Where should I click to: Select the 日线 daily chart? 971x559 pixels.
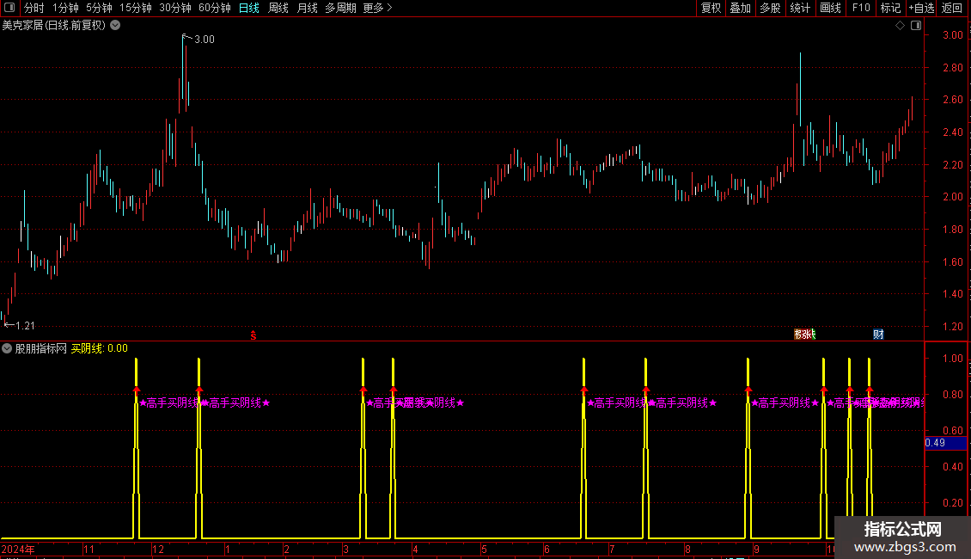pyautogui.click(x=249, y=8)
